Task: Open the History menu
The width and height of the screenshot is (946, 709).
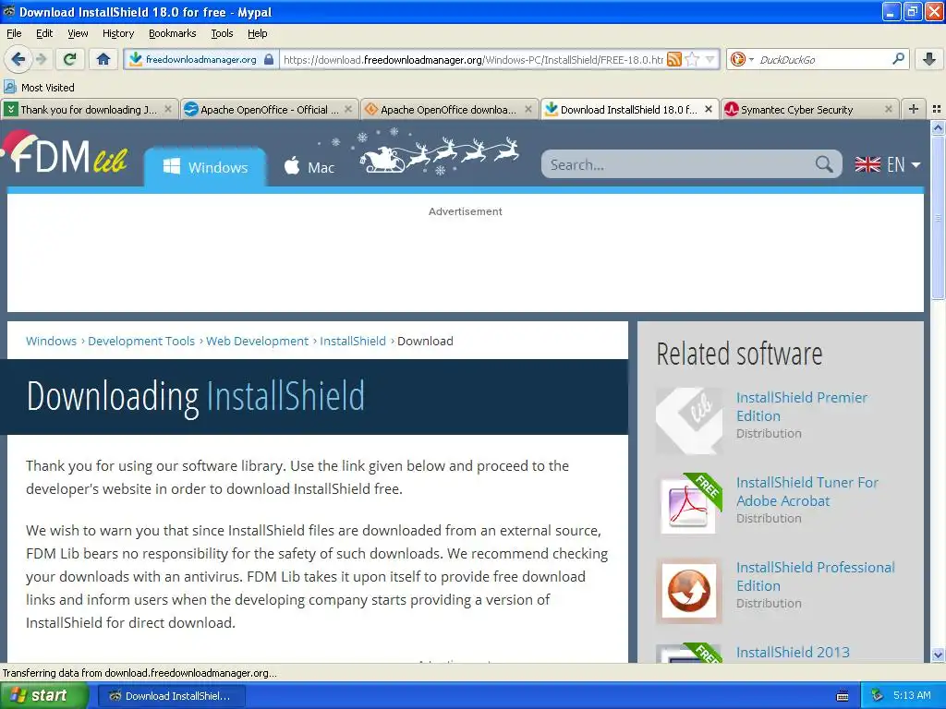Action: [117, 33]
